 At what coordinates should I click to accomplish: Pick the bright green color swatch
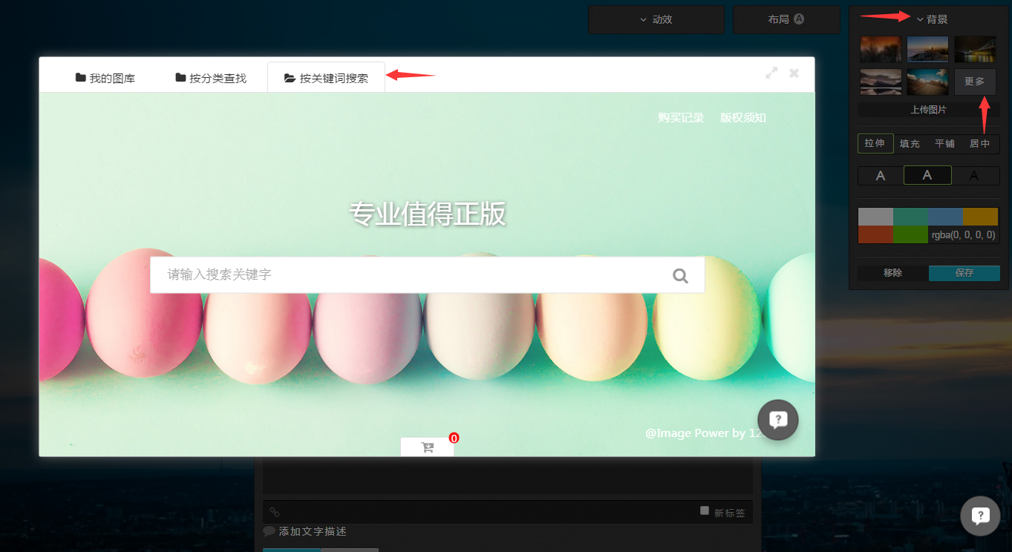tap(910, 234)
